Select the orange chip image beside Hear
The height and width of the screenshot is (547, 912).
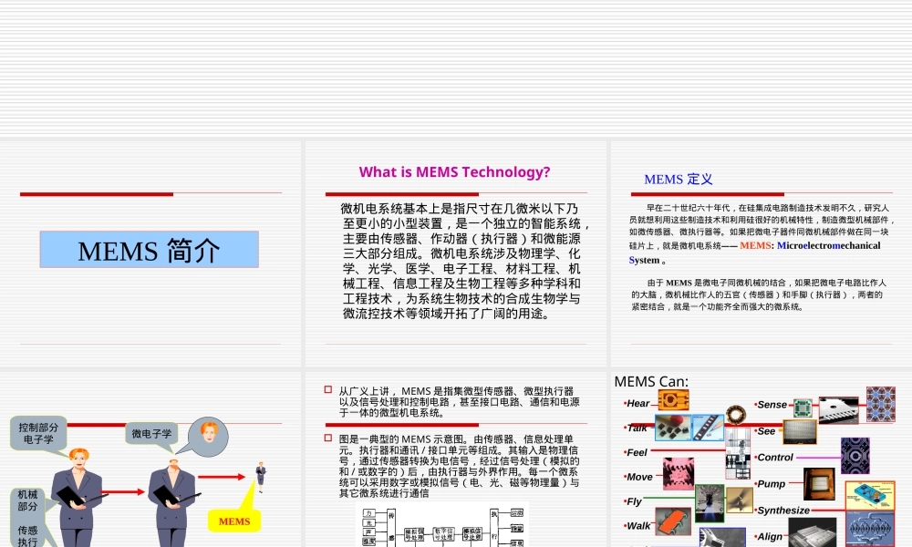[x=674, y=400]
